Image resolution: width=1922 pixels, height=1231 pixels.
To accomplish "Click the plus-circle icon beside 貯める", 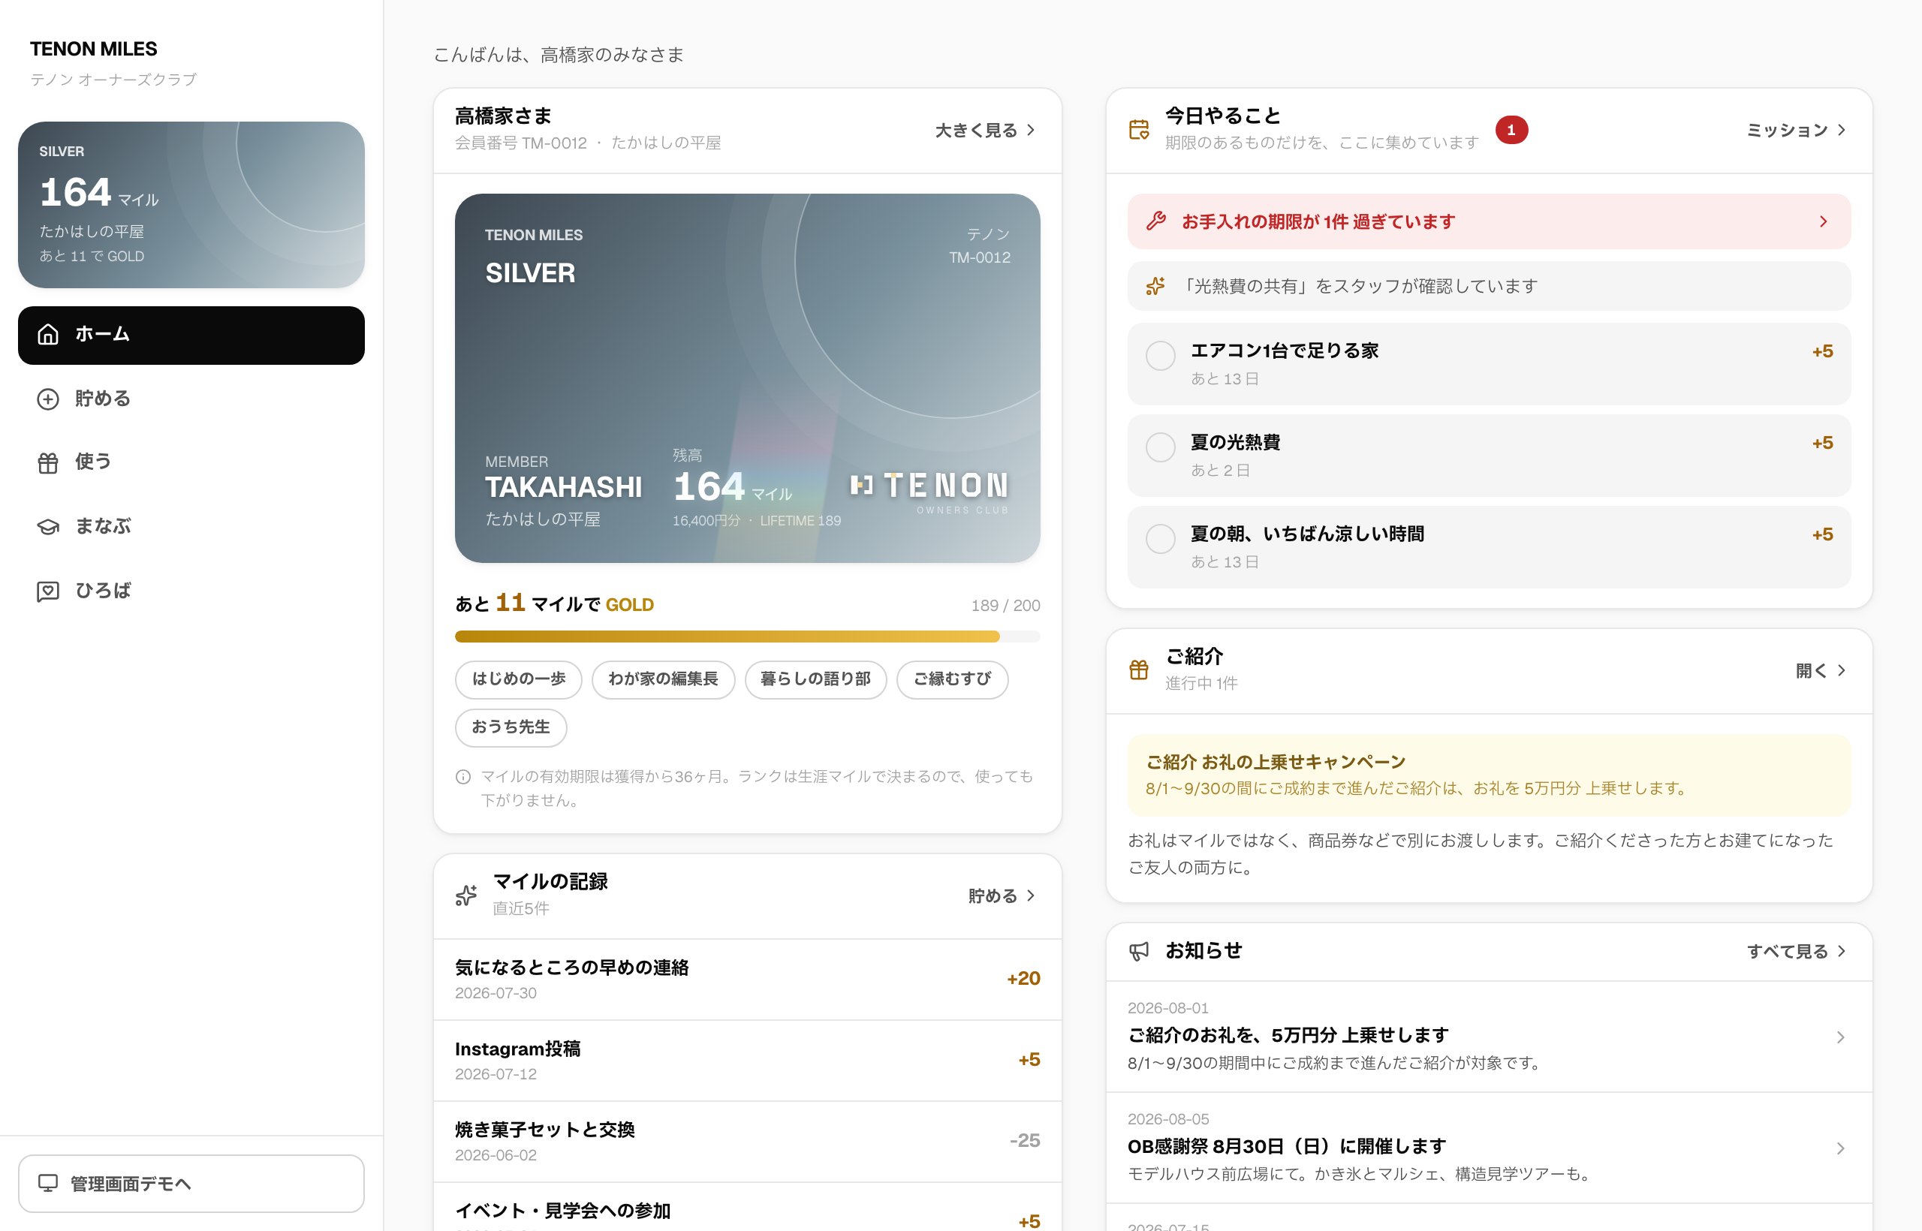I will (48, 399).
